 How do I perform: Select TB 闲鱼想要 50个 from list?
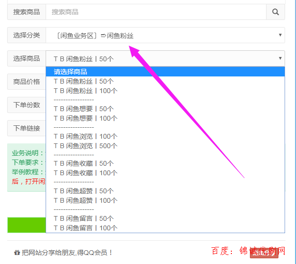click(x=84, y=109)
